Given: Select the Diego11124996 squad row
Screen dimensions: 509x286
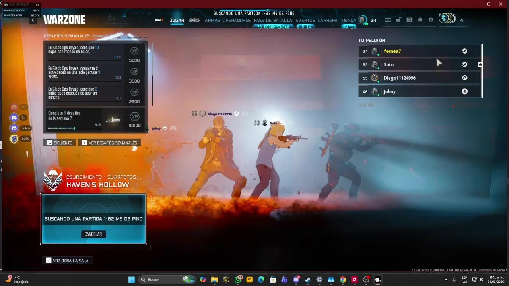Looking at the screenshot, I should (420, 78).
